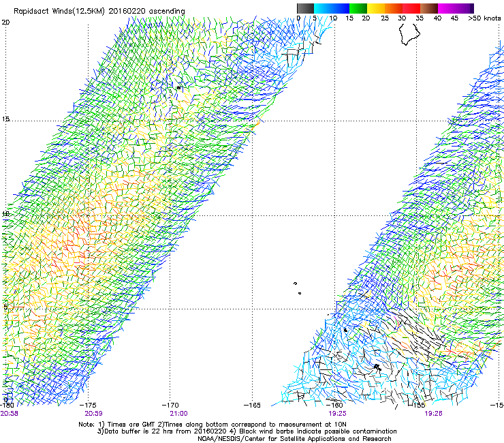
Task: Click the purple time label 19:25
Action: coord(337,414)
